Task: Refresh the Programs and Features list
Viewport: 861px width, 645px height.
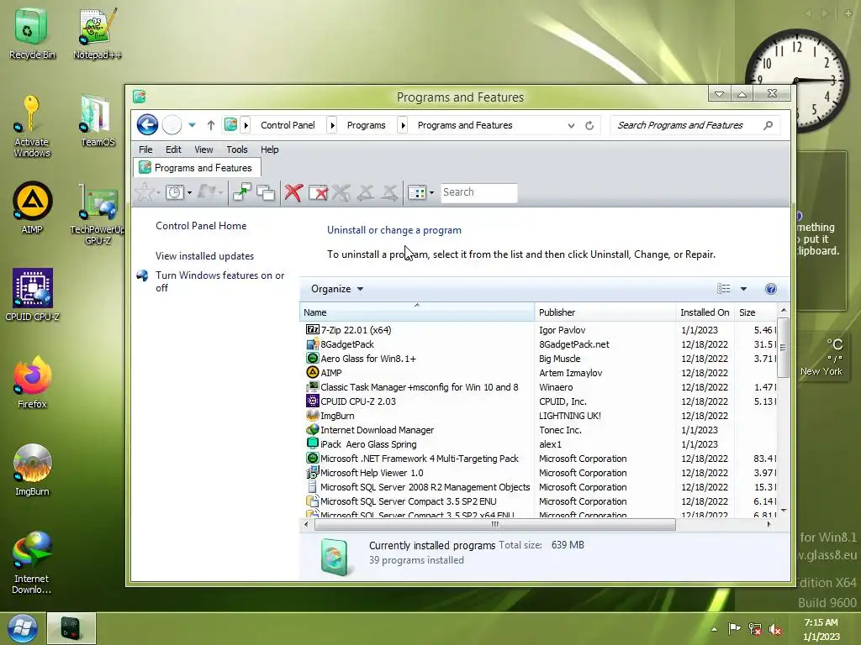Action: pos(589,126)
